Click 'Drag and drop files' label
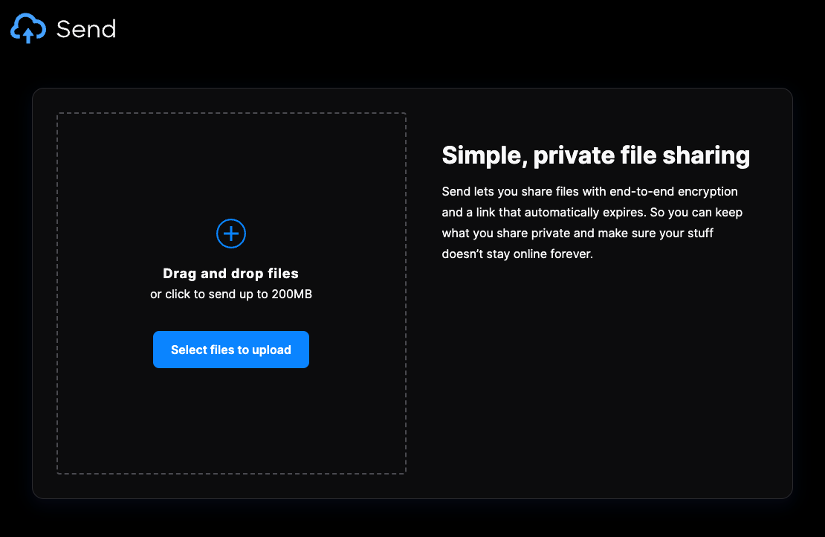 (x=230, y=274)
